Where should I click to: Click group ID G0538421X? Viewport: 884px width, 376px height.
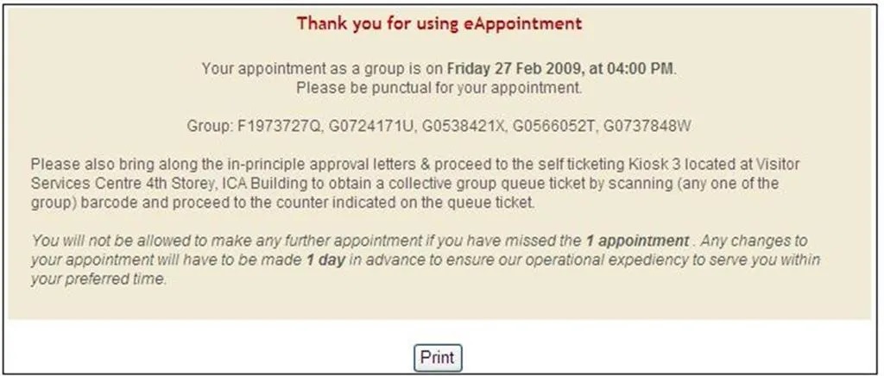pos(463,126)
